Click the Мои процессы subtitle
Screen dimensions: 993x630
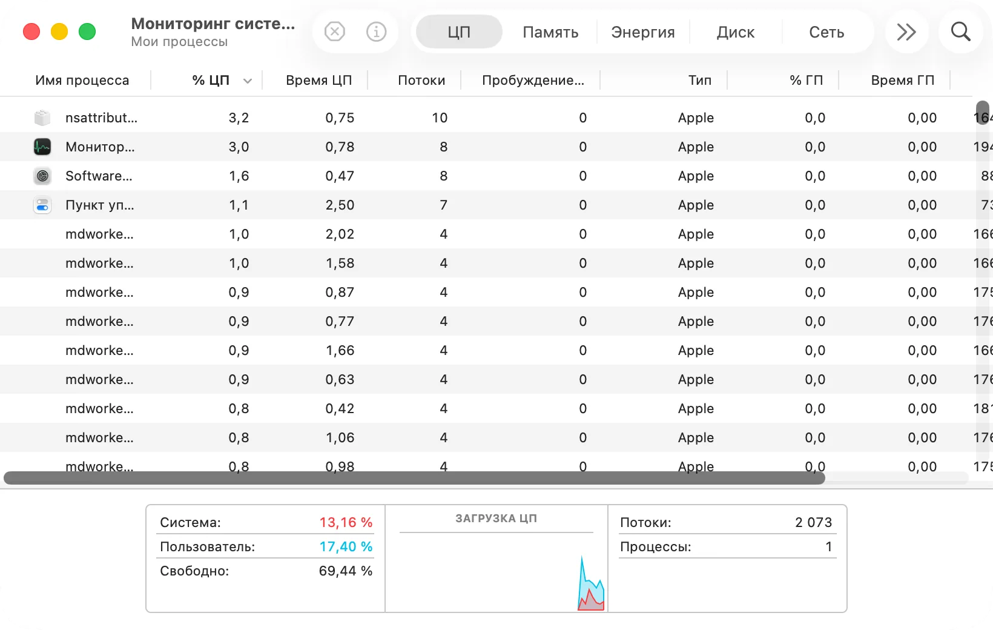[179, 42]
